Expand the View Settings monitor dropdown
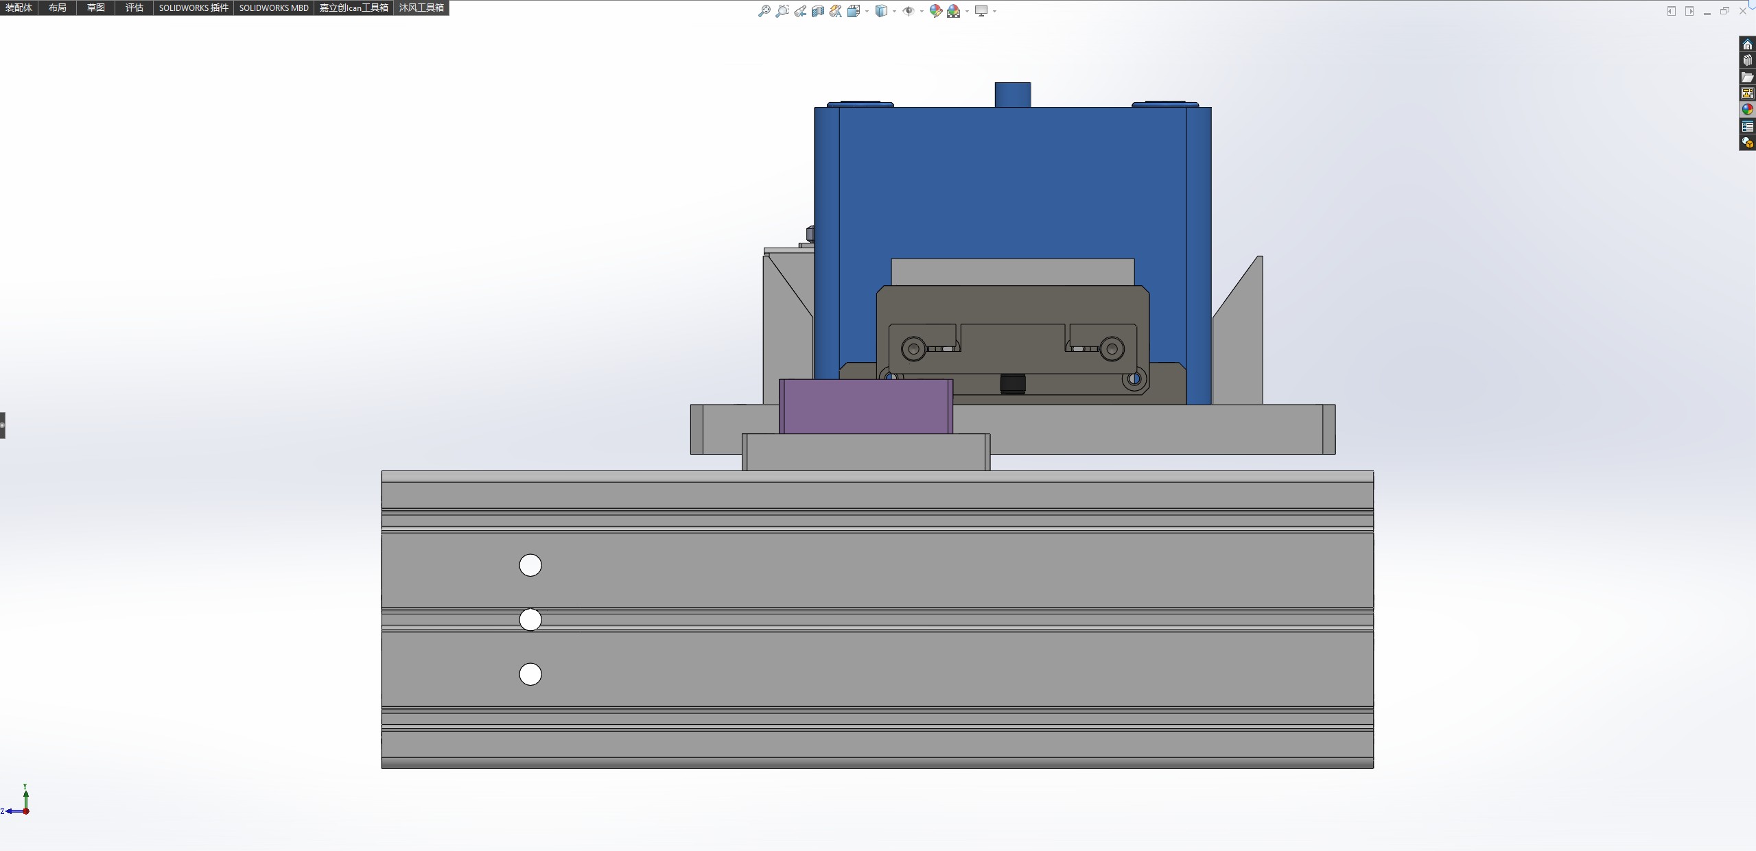 (x=994, y=11)
